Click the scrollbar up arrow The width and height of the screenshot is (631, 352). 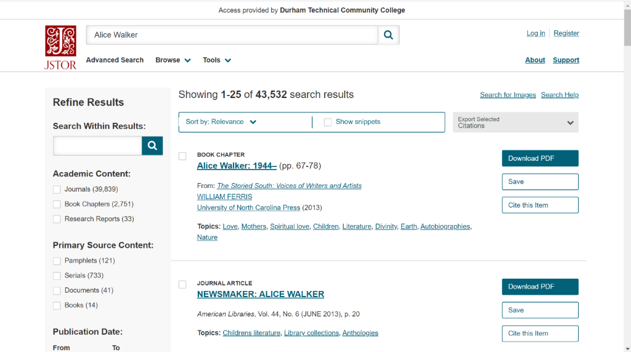coord(627,5)
